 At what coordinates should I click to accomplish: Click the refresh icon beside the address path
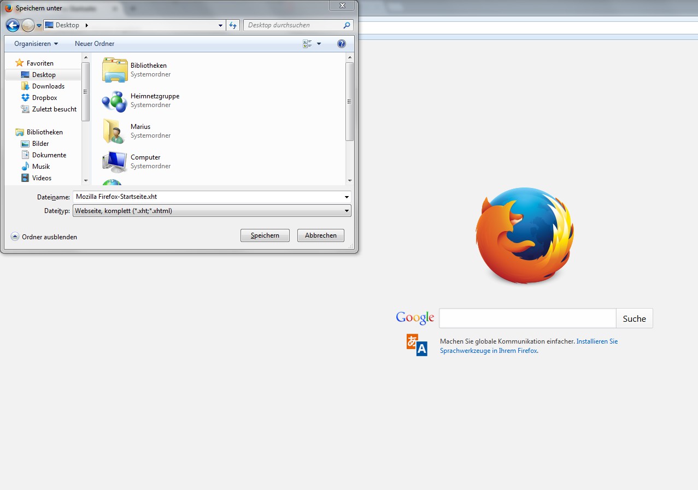pos(233,25)
